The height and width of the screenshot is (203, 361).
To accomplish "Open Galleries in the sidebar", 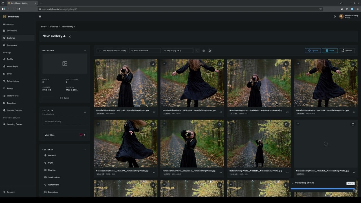I will pyautogui.click(x=18, y=38).
